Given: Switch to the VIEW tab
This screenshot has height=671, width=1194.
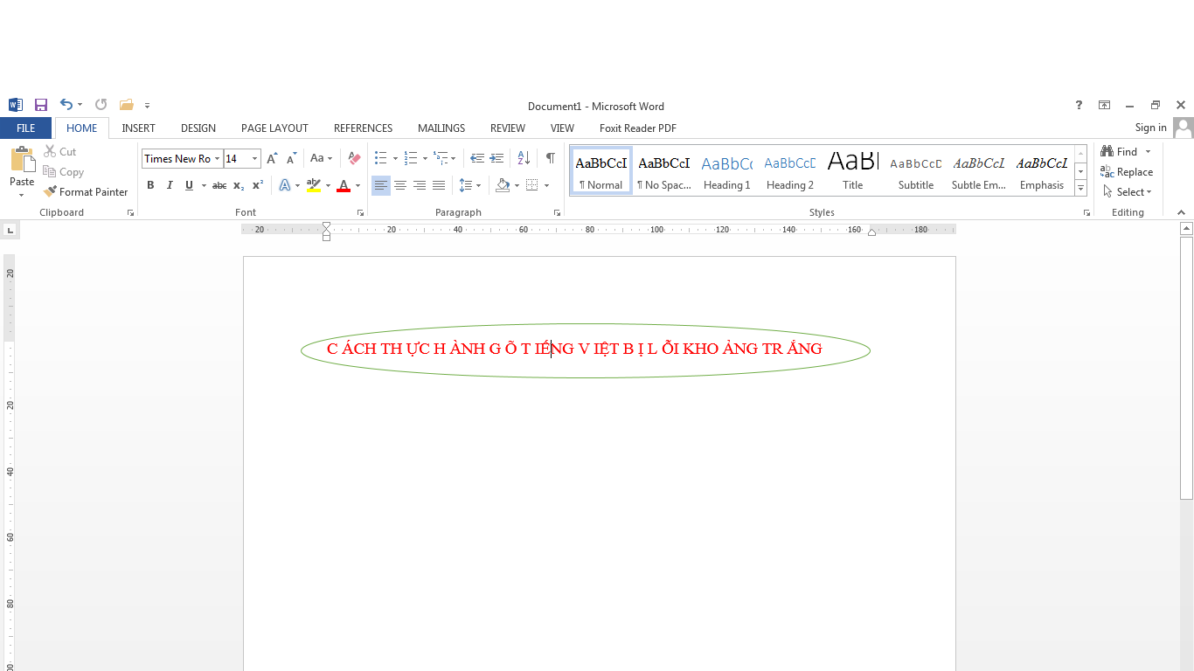Looking at the screenshot, I should 562,128.
